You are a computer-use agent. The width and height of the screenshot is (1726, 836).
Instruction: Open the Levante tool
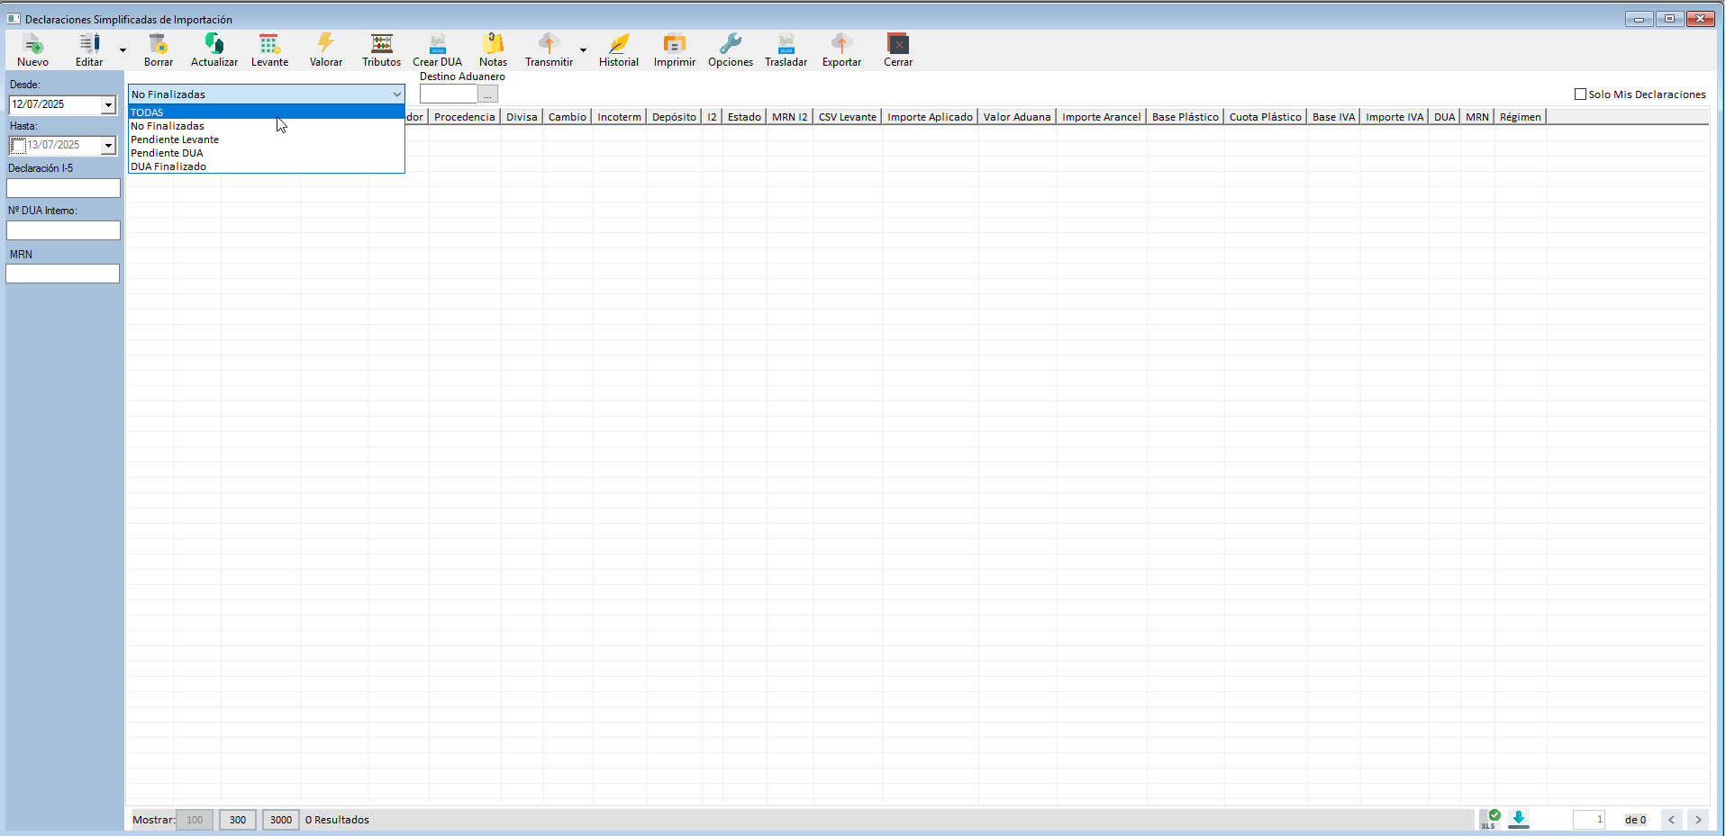tap(269, 45)
